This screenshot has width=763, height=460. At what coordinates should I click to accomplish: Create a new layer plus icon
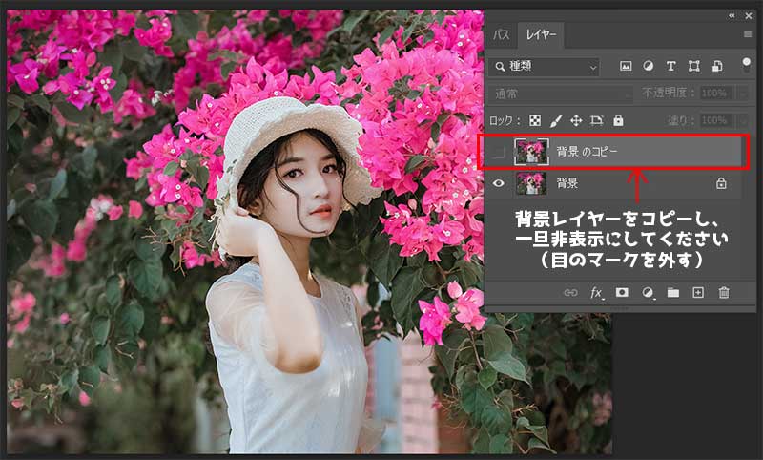tap(698, 293)
